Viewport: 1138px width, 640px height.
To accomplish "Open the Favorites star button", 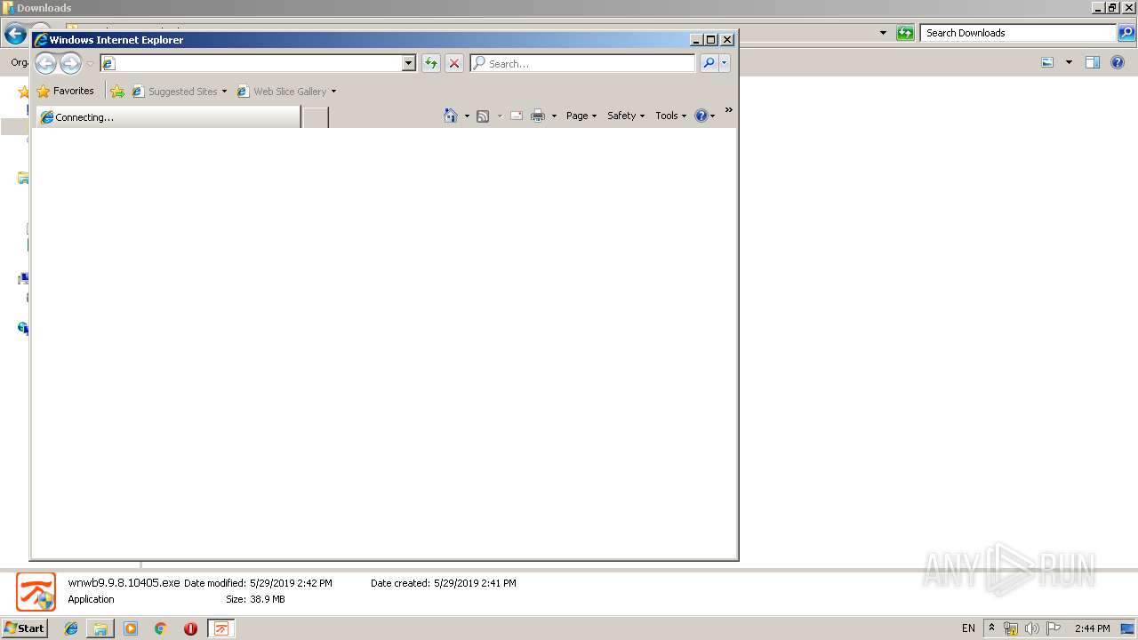I will [65, 91].
